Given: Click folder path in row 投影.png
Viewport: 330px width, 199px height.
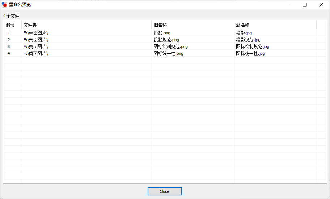Looking at the screenshot, I should click(36, 33).
